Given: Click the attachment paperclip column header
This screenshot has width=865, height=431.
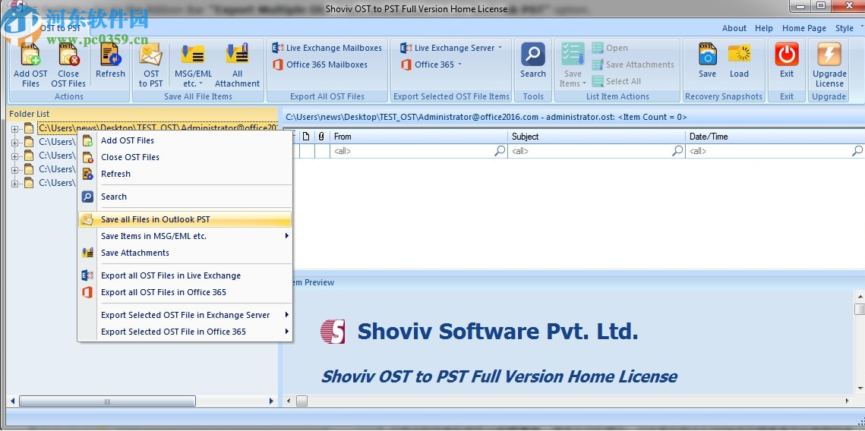Looking at the screenshot, I should coord(321,136).
